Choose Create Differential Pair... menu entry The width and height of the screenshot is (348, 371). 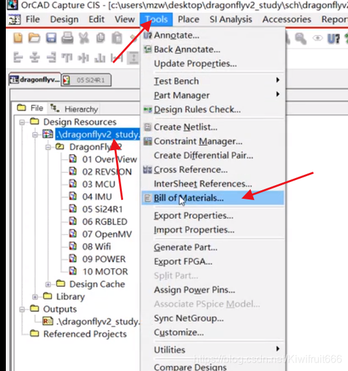point(213,155)
